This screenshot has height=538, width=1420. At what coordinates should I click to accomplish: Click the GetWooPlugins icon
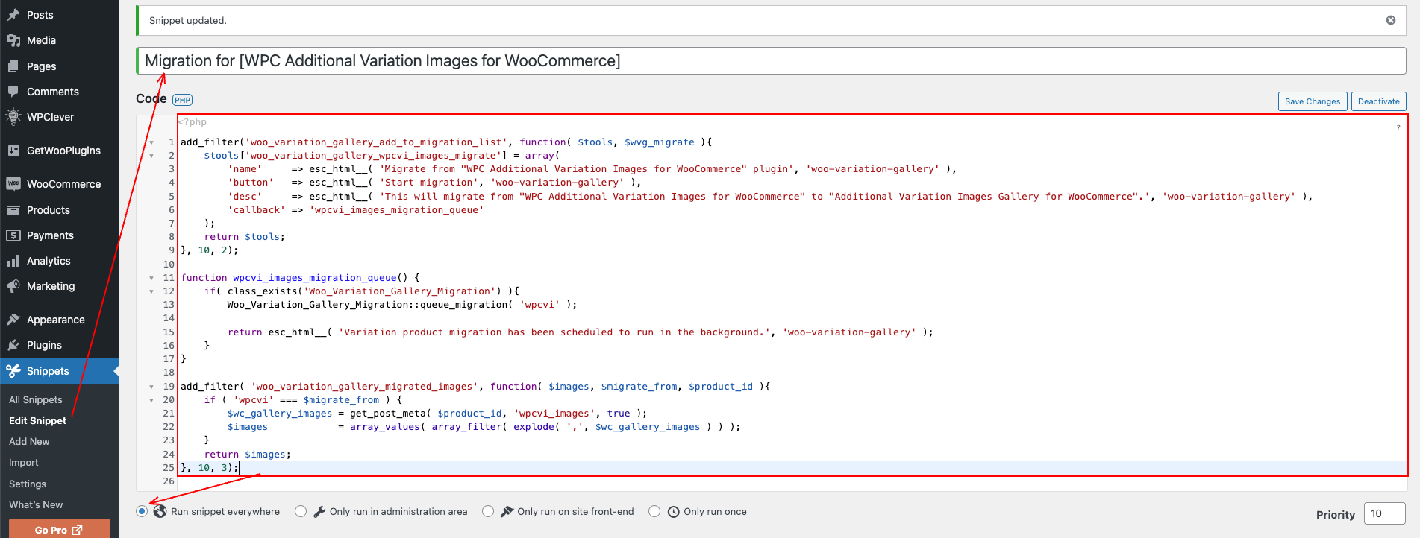click(13, 151)
